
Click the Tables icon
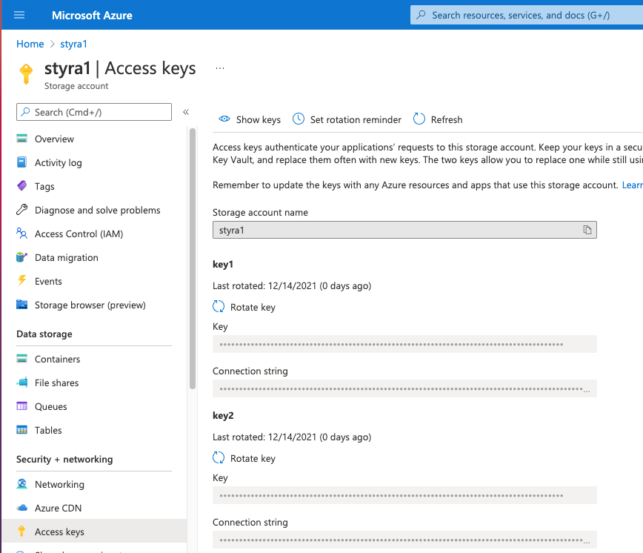[21, 430]
